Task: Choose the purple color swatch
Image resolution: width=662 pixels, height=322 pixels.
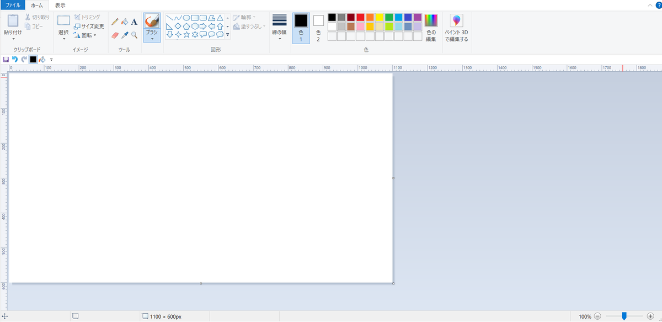Action: click(418, 17)
